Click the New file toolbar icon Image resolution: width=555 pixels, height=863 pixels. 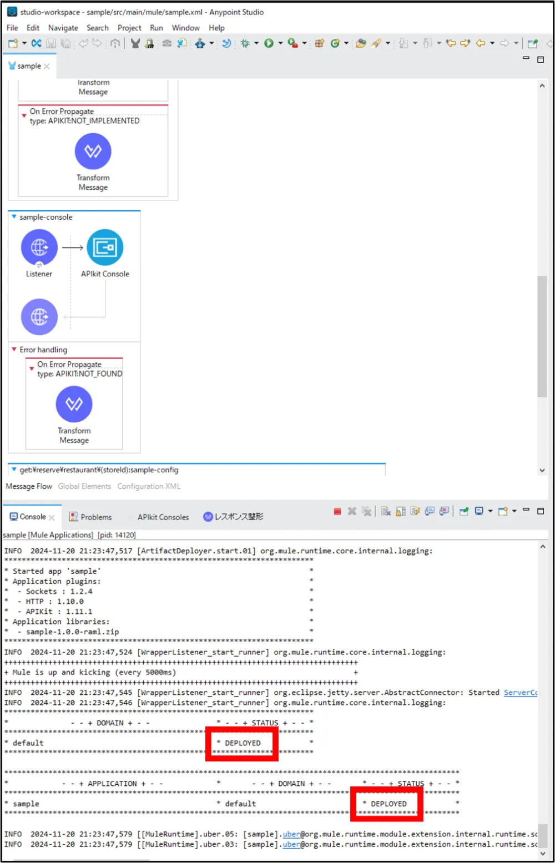coord(13,43)
